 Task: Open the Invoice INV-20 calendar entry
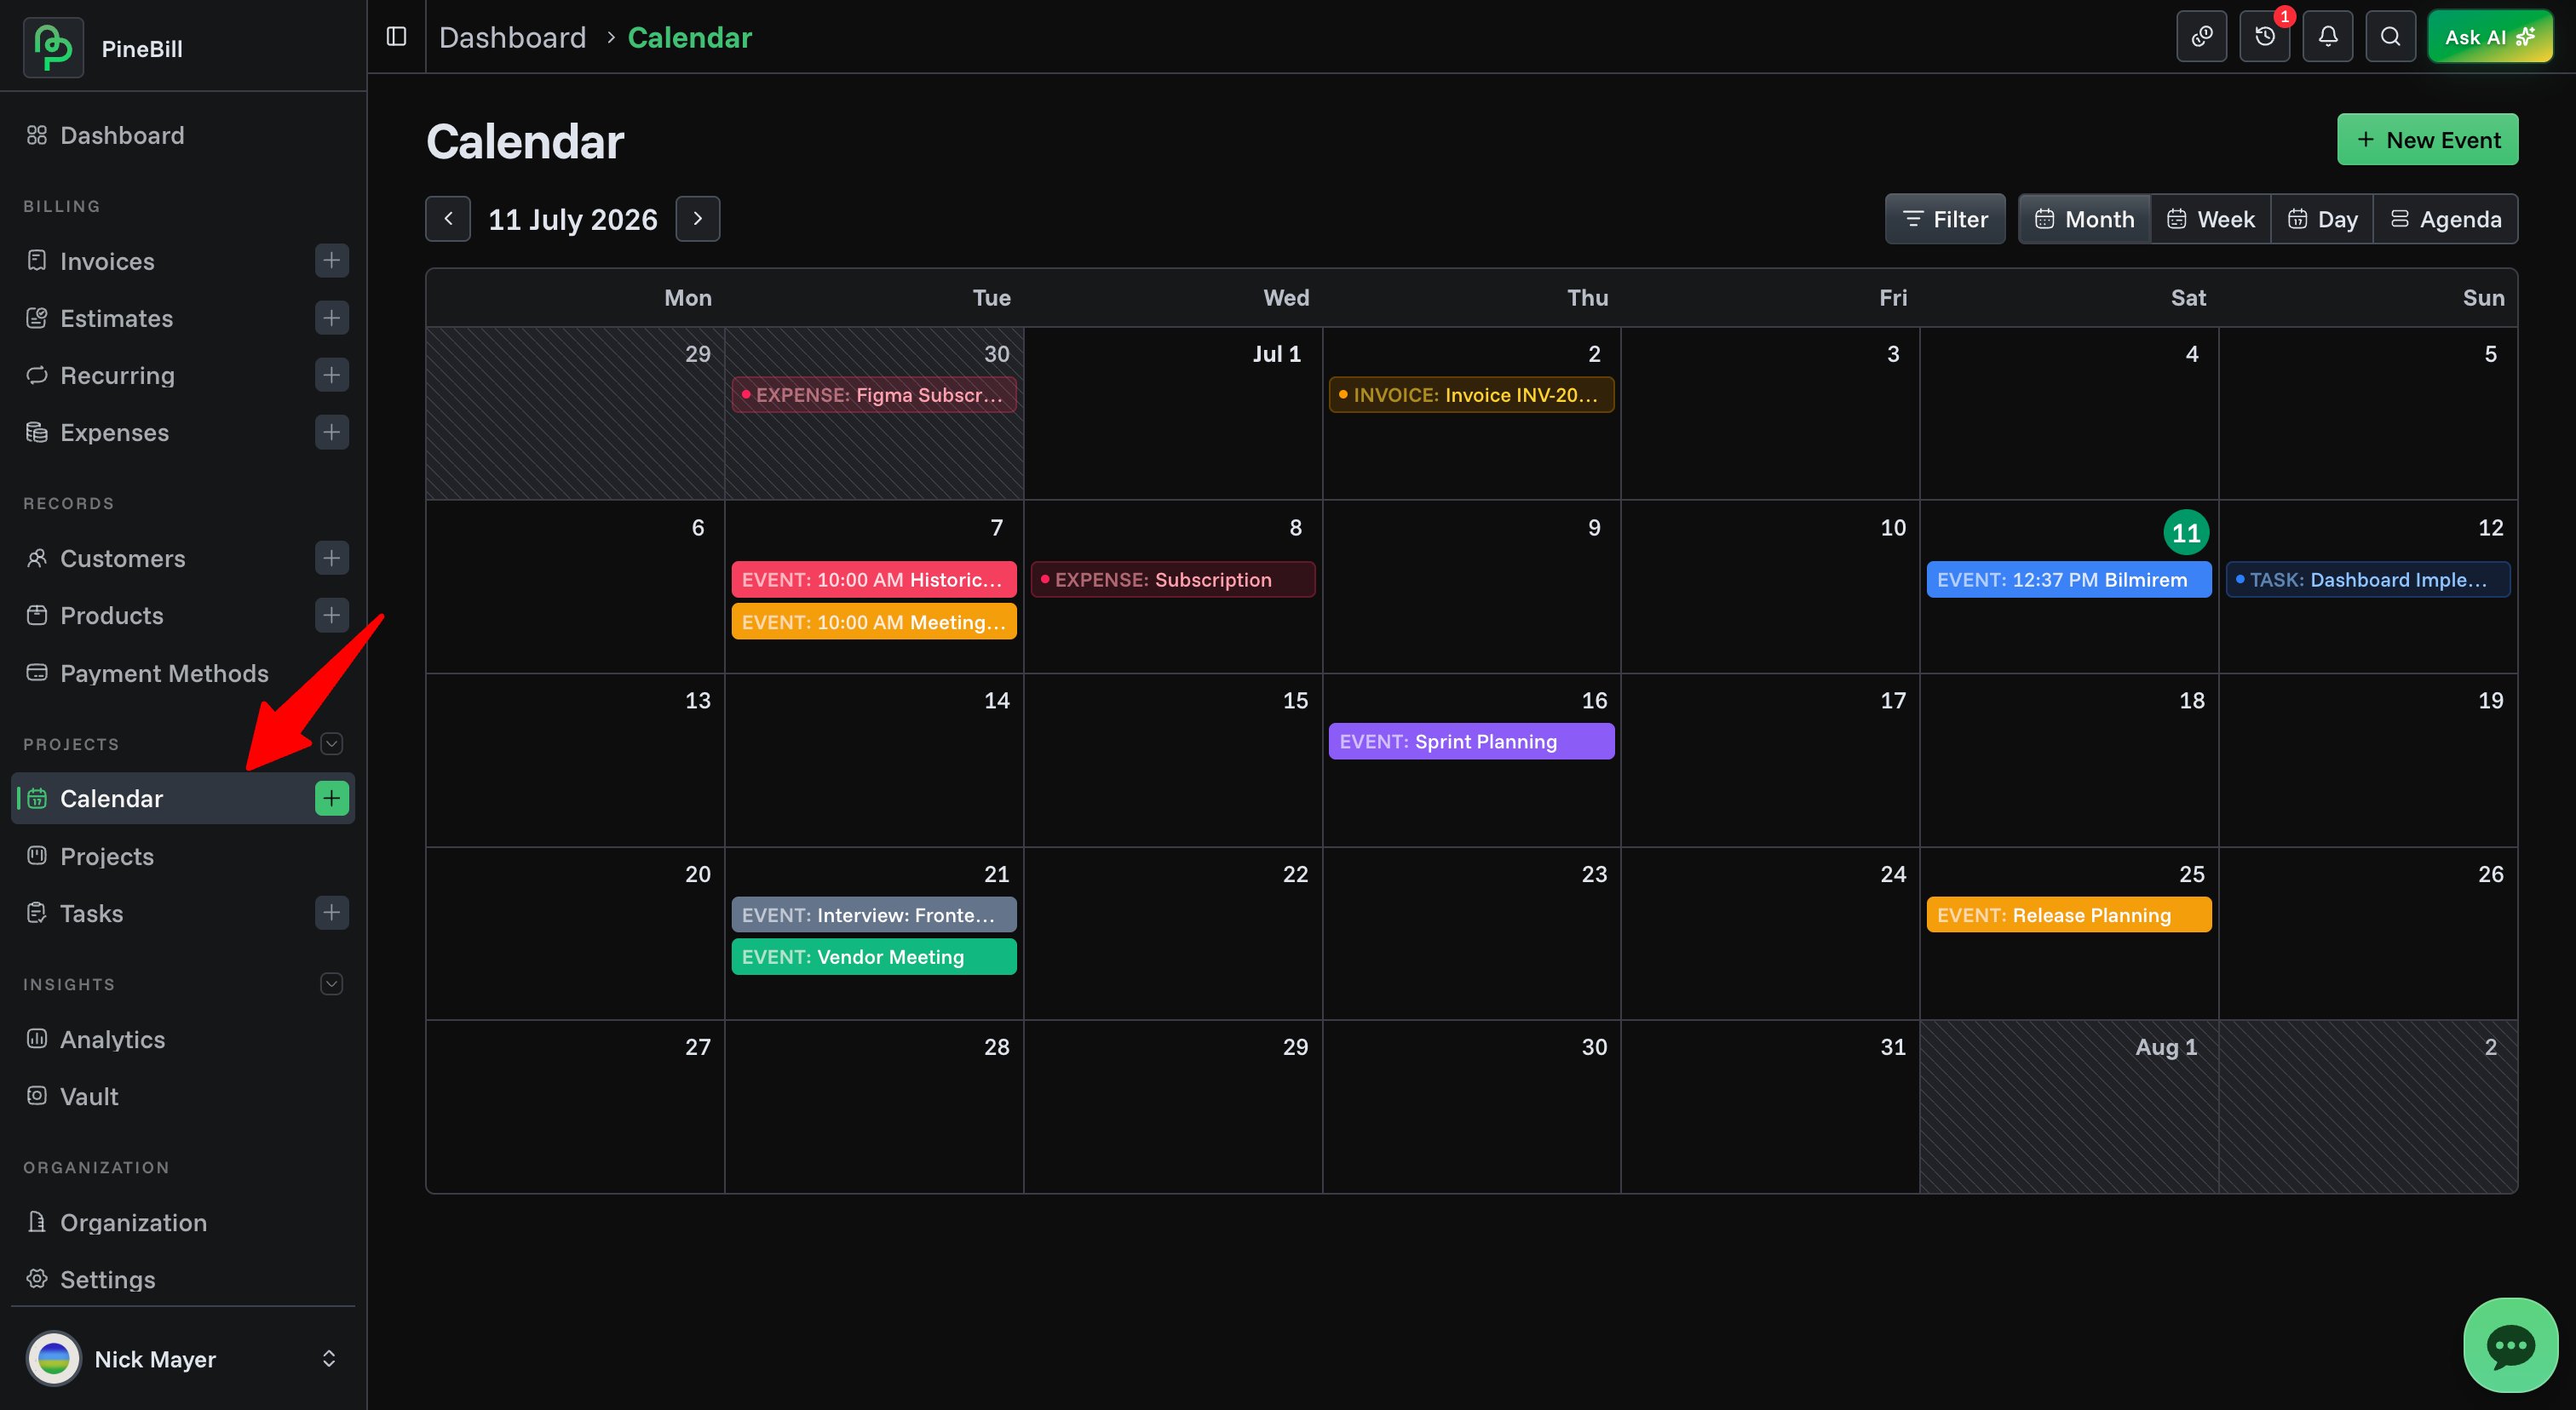pos(1471,395)
